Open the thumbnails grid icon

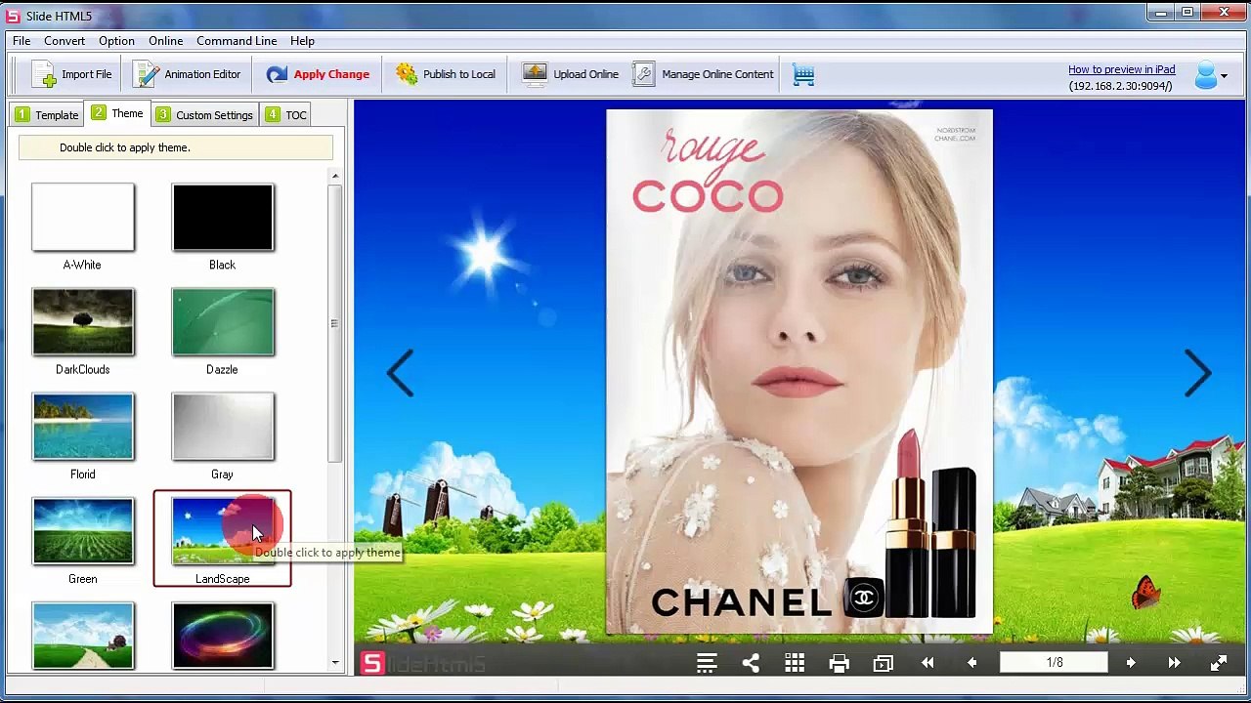click(x=795, y=664)
